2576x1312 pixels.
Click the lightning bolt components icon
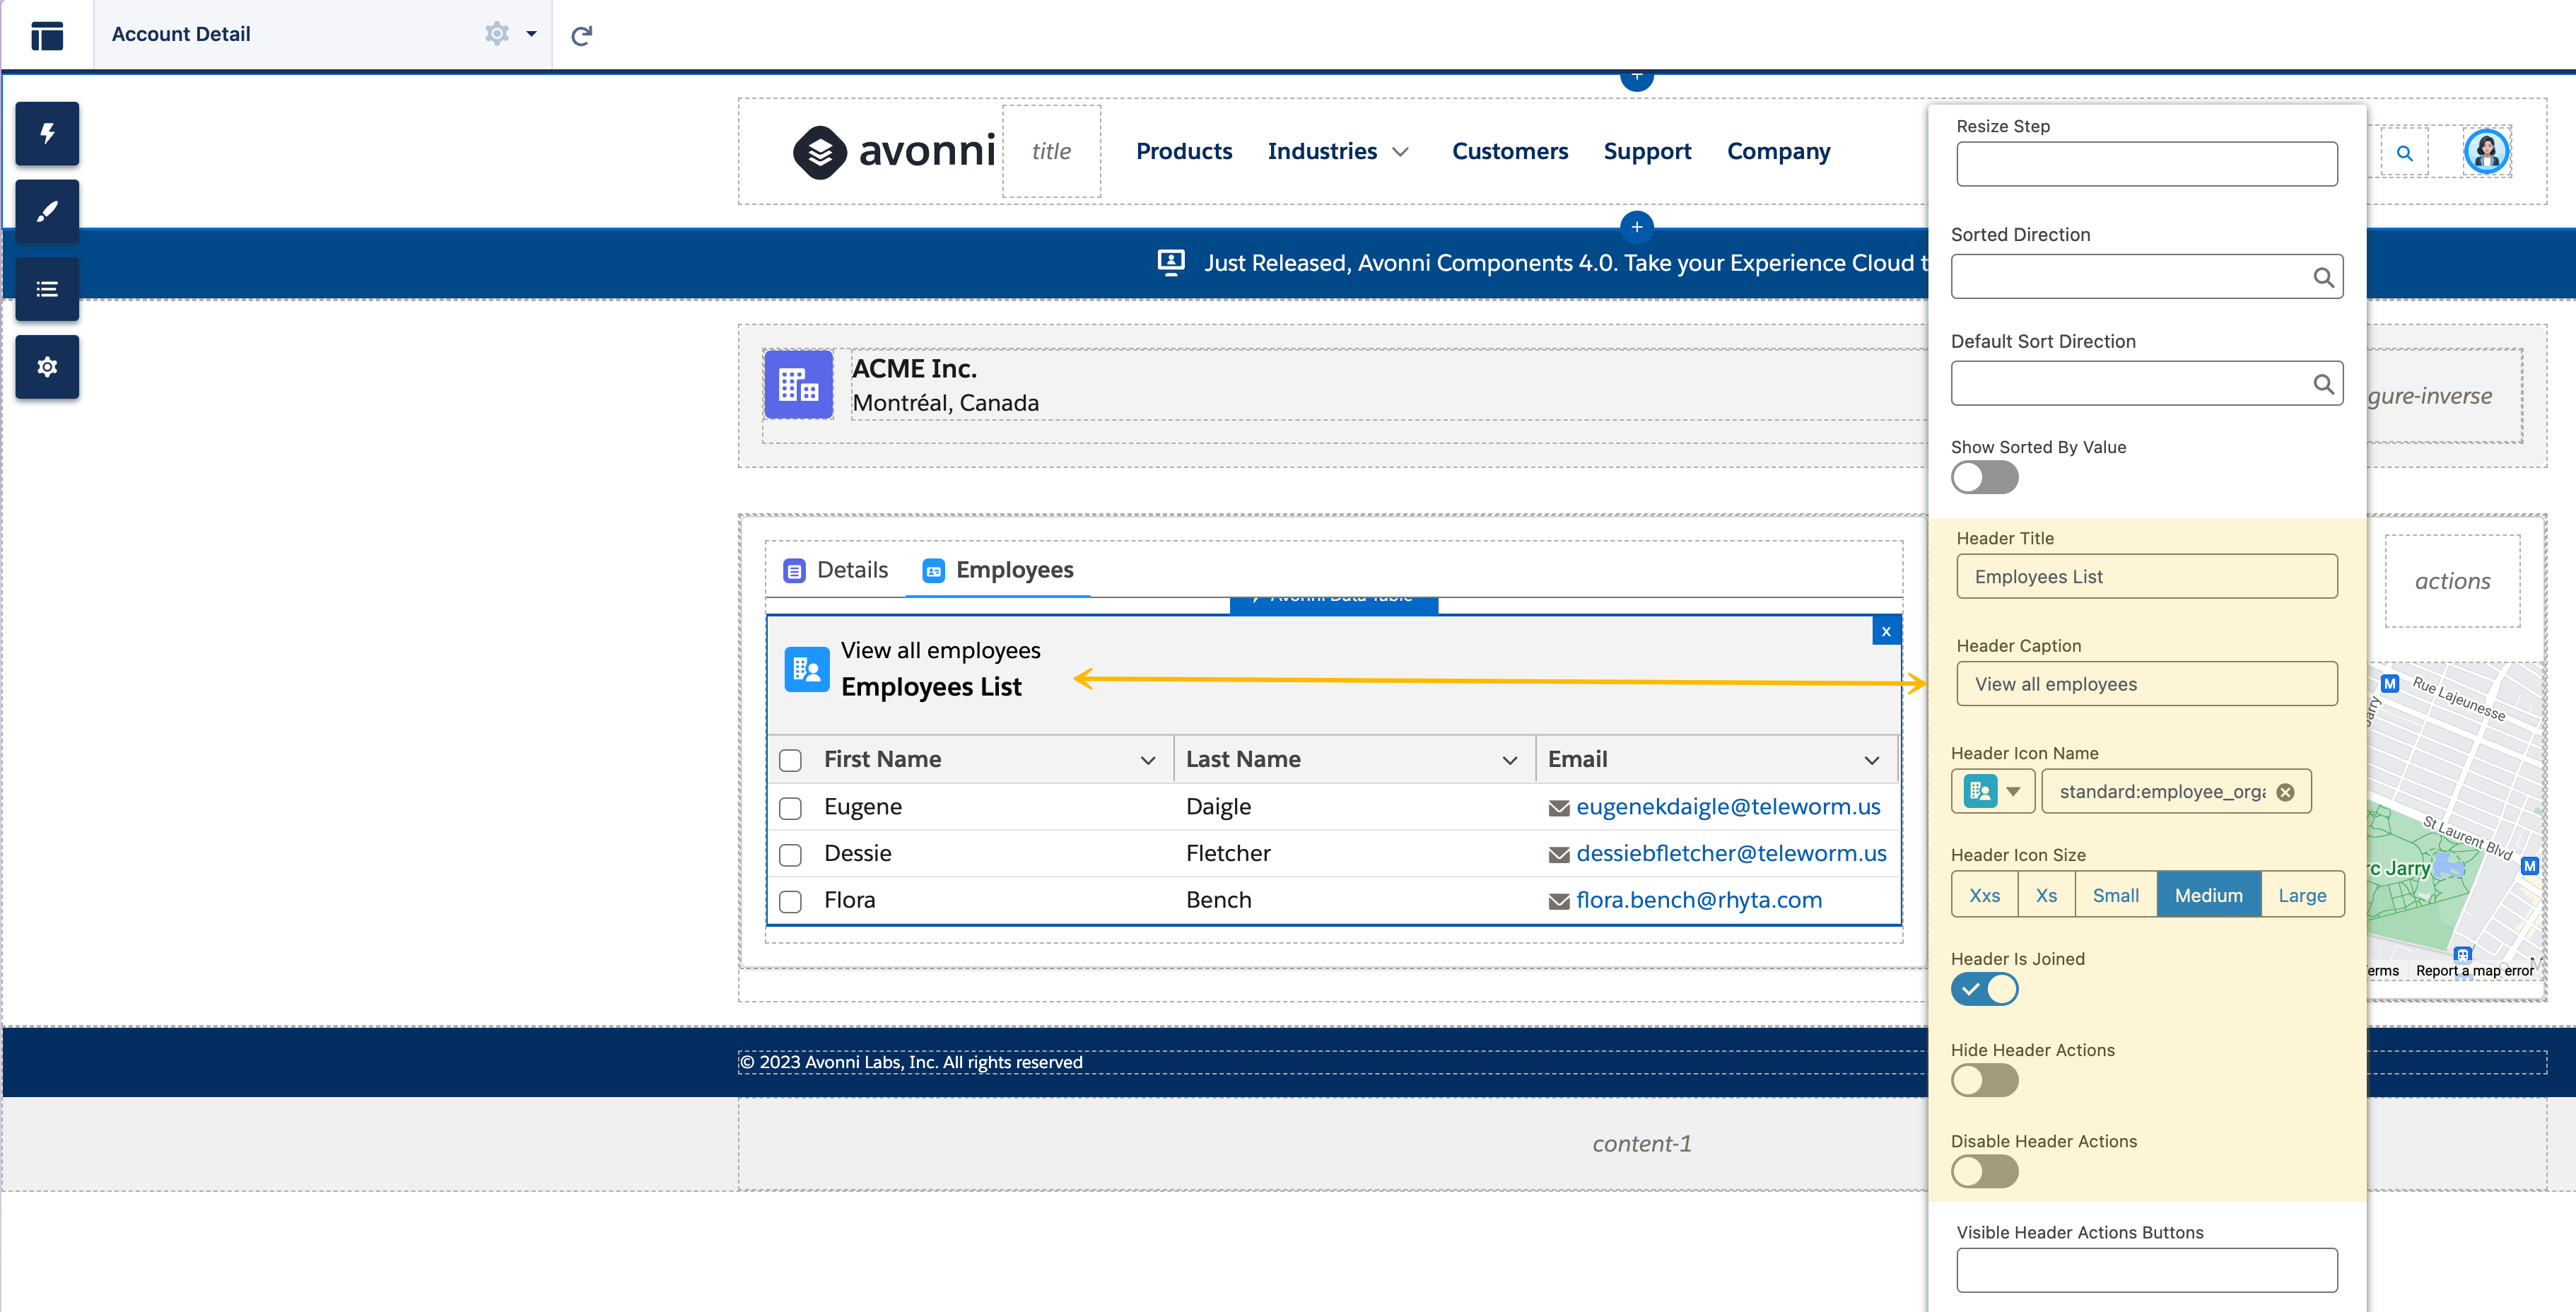click(x=47, y=133)
